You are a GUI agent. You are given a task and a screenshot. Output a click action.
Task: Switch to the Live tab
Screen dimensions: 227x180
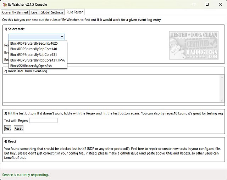tap(34, 12)
